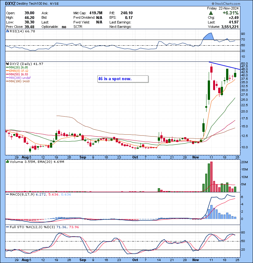The height and width of the screenshot is (263, 253).
Task: Click the Optionable value no
Action: [x=64, y=27]
